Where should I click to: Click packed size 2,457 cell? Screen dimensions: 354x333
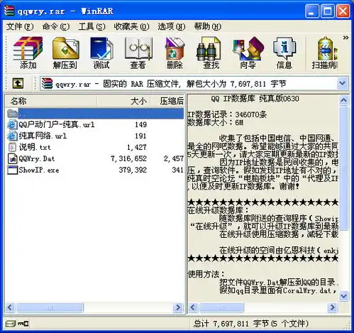pos(174,158)
